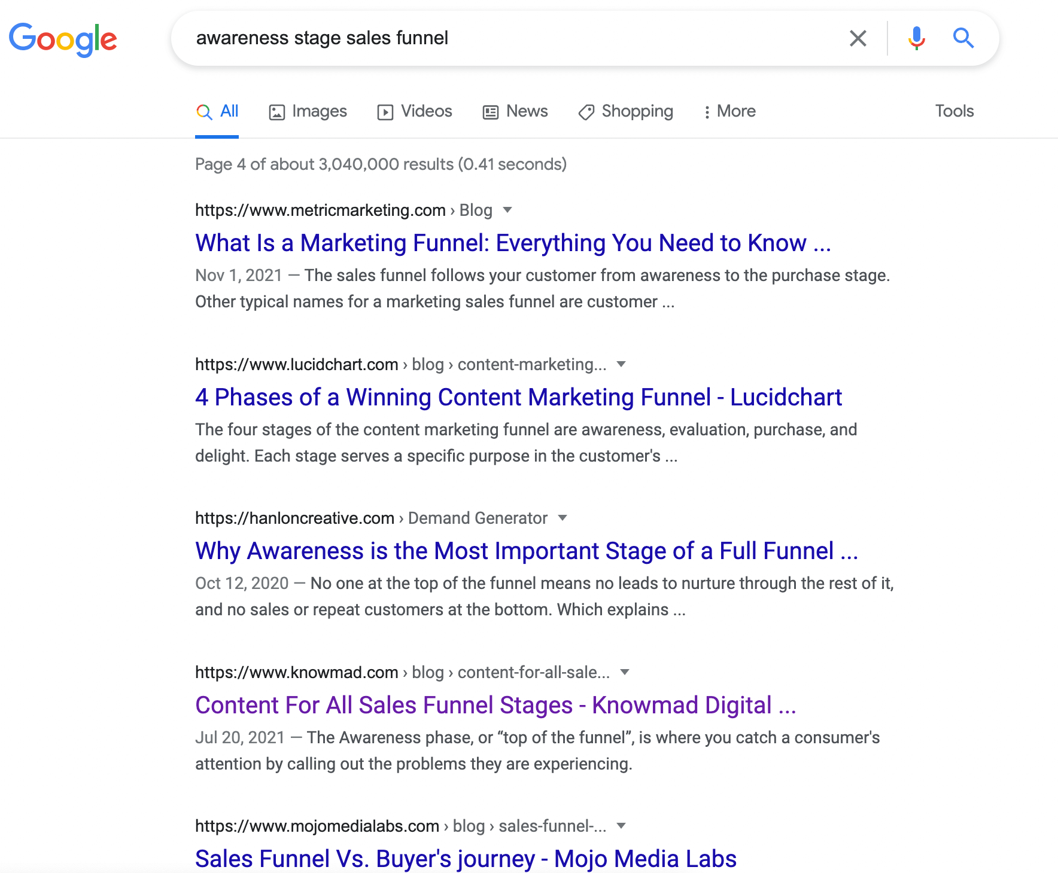Click the 'Nov 1, 2021' snippet date

239,276
